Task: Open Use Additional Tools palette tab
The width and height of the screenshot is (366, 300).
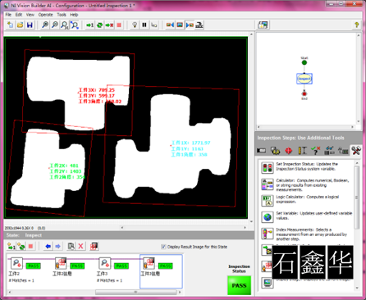Action: pos(356,150)
